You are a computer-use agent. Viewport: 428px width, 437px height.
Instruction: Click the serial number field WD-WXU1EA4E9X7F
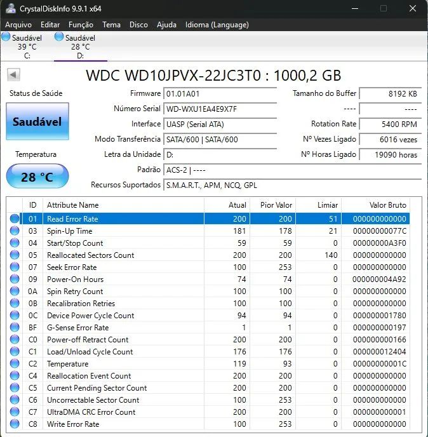pyautogui.click(x=220, y=109)
